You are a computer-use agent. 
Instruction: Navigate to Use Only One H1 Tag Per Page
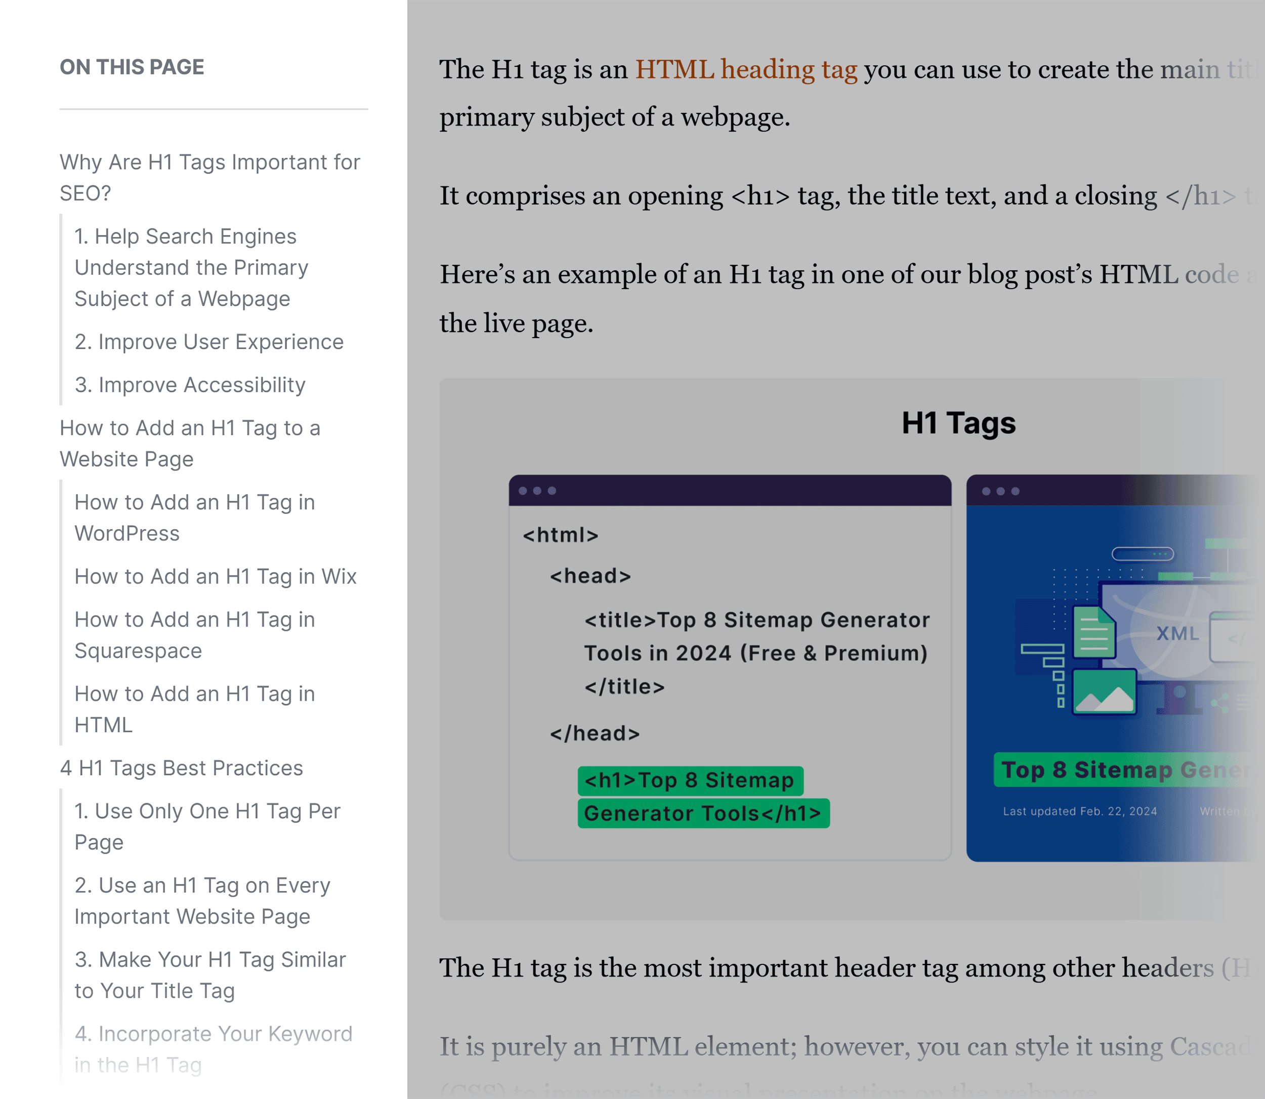point(206,827)
